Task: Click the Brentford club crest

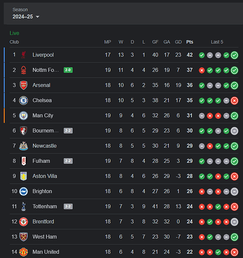Action: pyautogui.click(x=24, y=221)
